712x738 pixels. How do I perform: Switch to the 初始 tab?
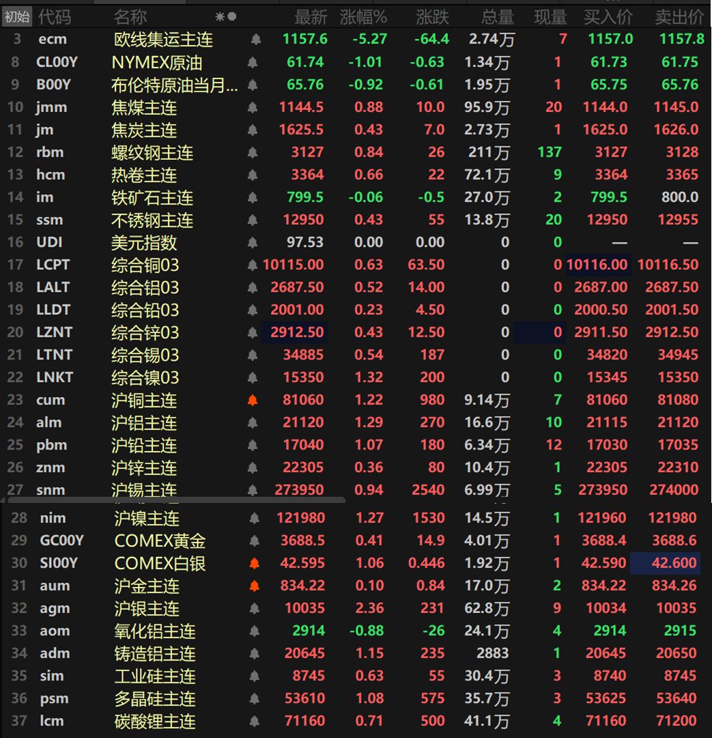click(16, 16)
